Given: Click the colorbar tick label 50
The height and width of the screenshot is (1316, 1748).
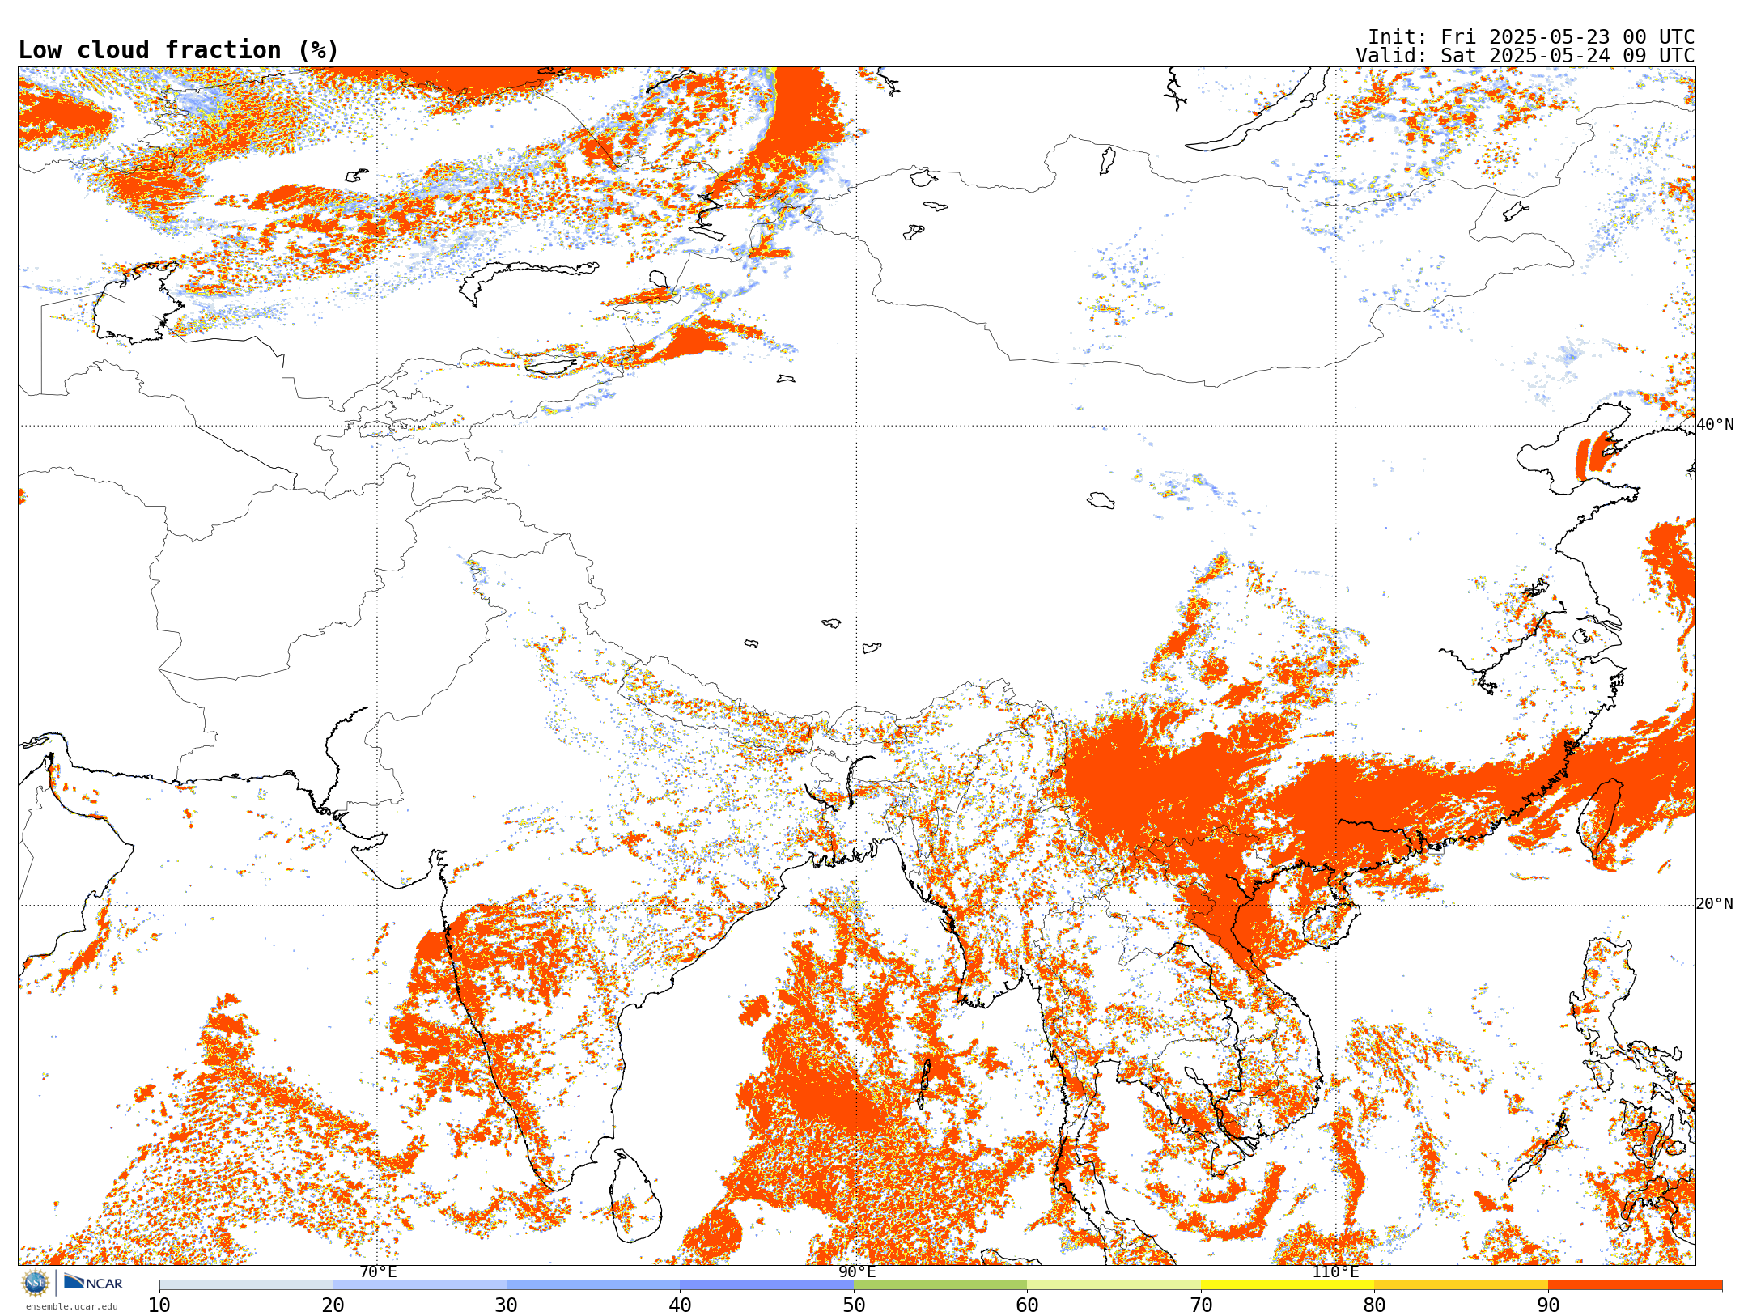Looking at the screenshot, I should tap(854, 1305).
